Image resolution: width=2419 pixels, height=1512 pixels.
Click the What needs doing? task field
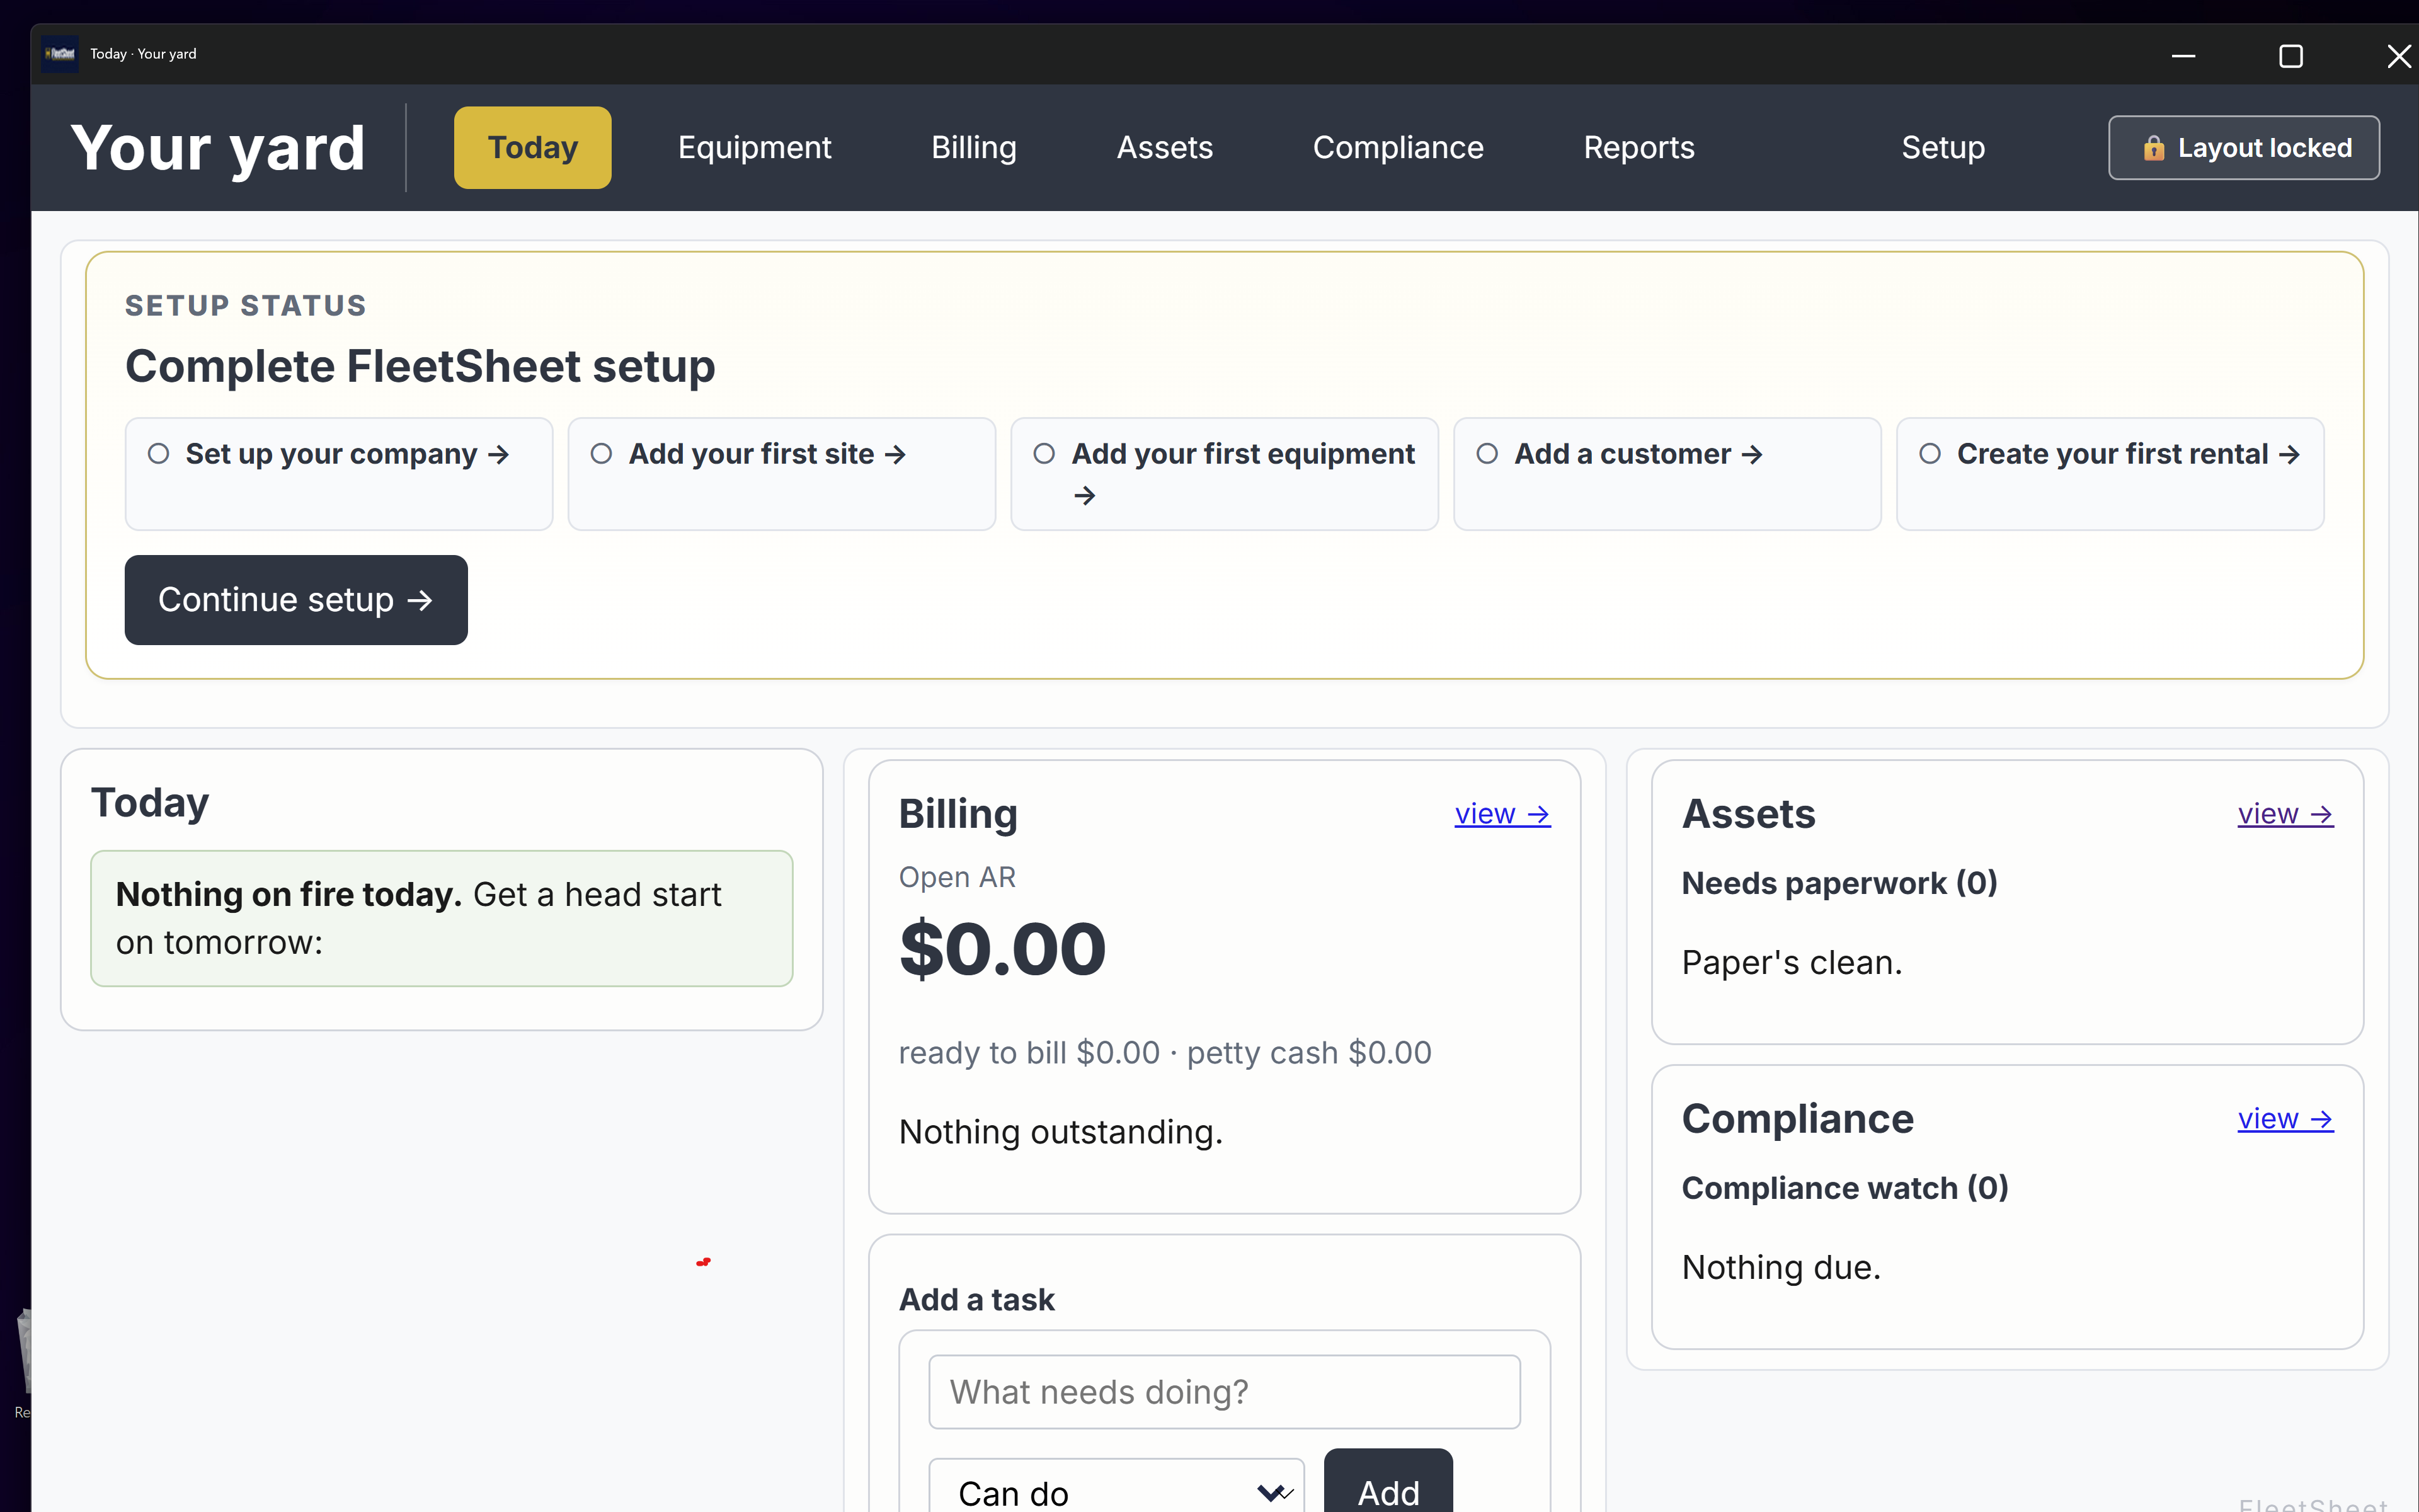[1225, 1392]
